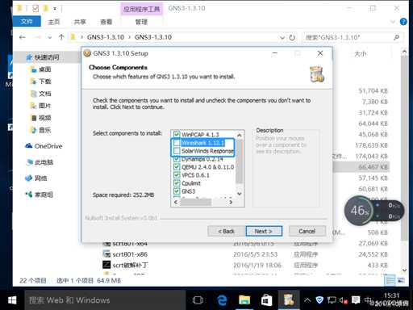
Task: Open quick access toolbar dropdown
Action: click(x=55, y=9)
